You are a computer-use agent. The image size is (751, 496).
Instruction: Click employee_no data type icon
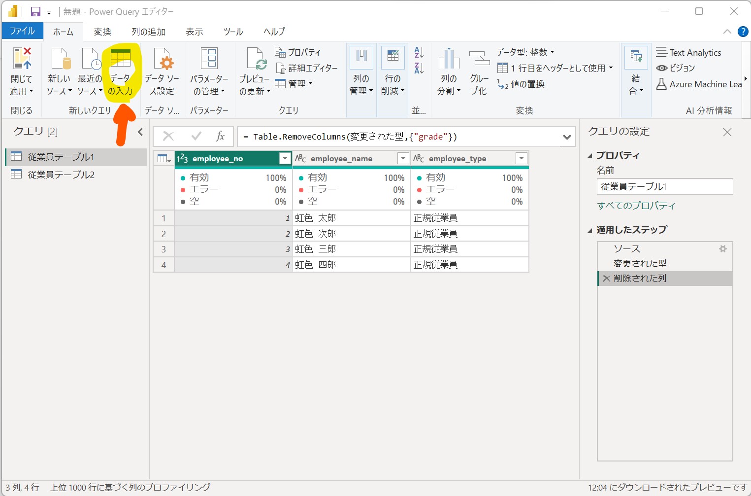point(182,158)
